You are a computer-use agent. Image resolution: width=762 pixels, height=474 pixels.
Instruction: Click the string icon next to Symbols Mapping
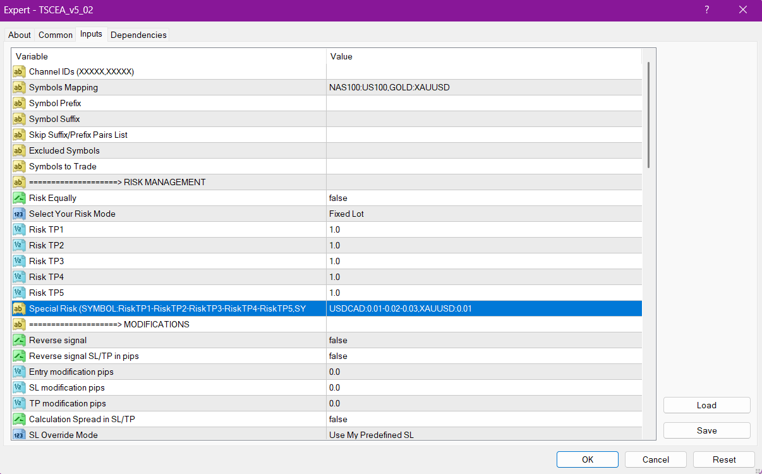pos(19,88)
